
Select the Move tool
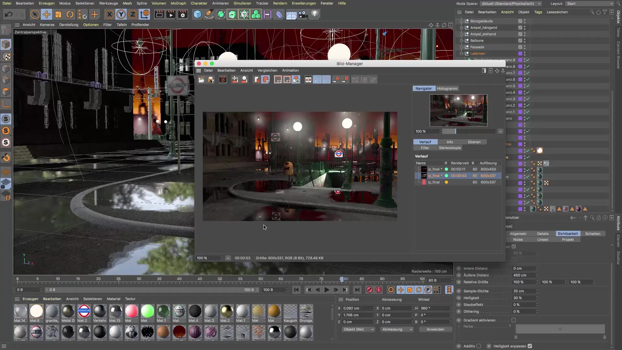pos(47,14)
